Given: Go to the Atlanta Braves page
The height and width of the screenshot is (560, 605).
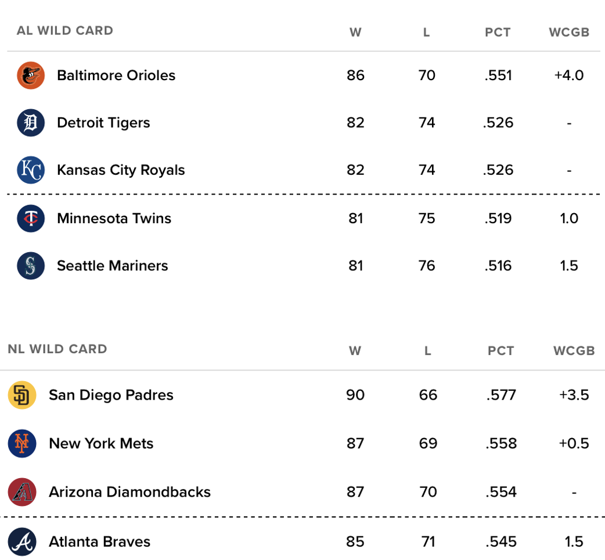Looking at the screenshot, I should coord(99,542).
